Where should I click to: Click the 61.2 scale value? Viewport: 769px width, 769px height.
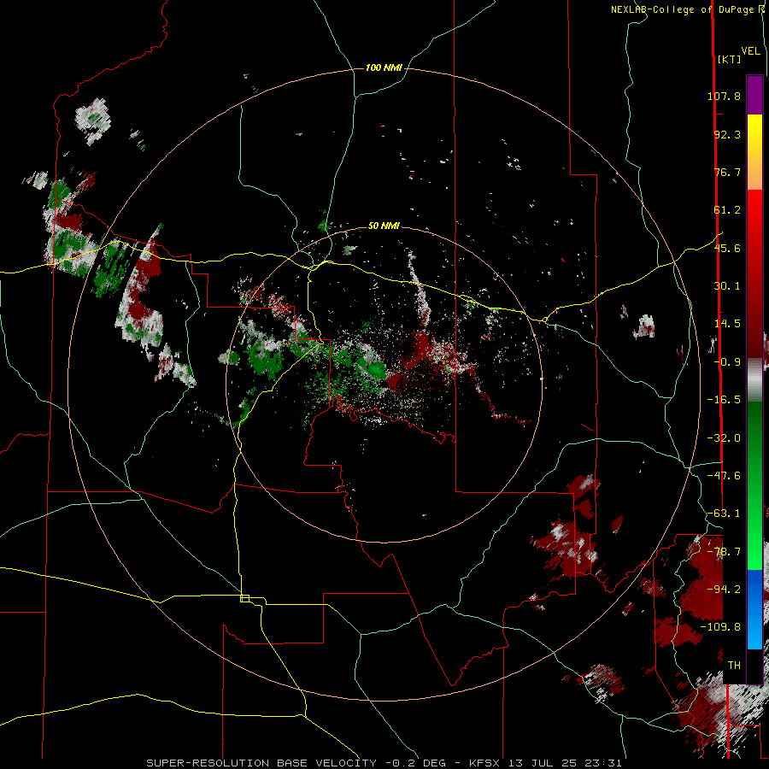pos(727,210)
